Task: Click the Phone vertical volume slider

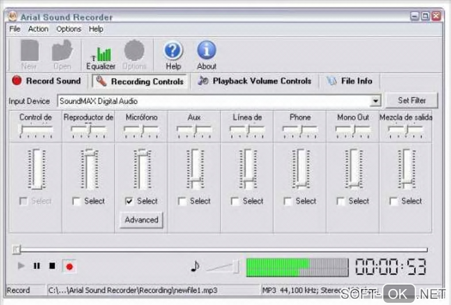Action: 301,169
